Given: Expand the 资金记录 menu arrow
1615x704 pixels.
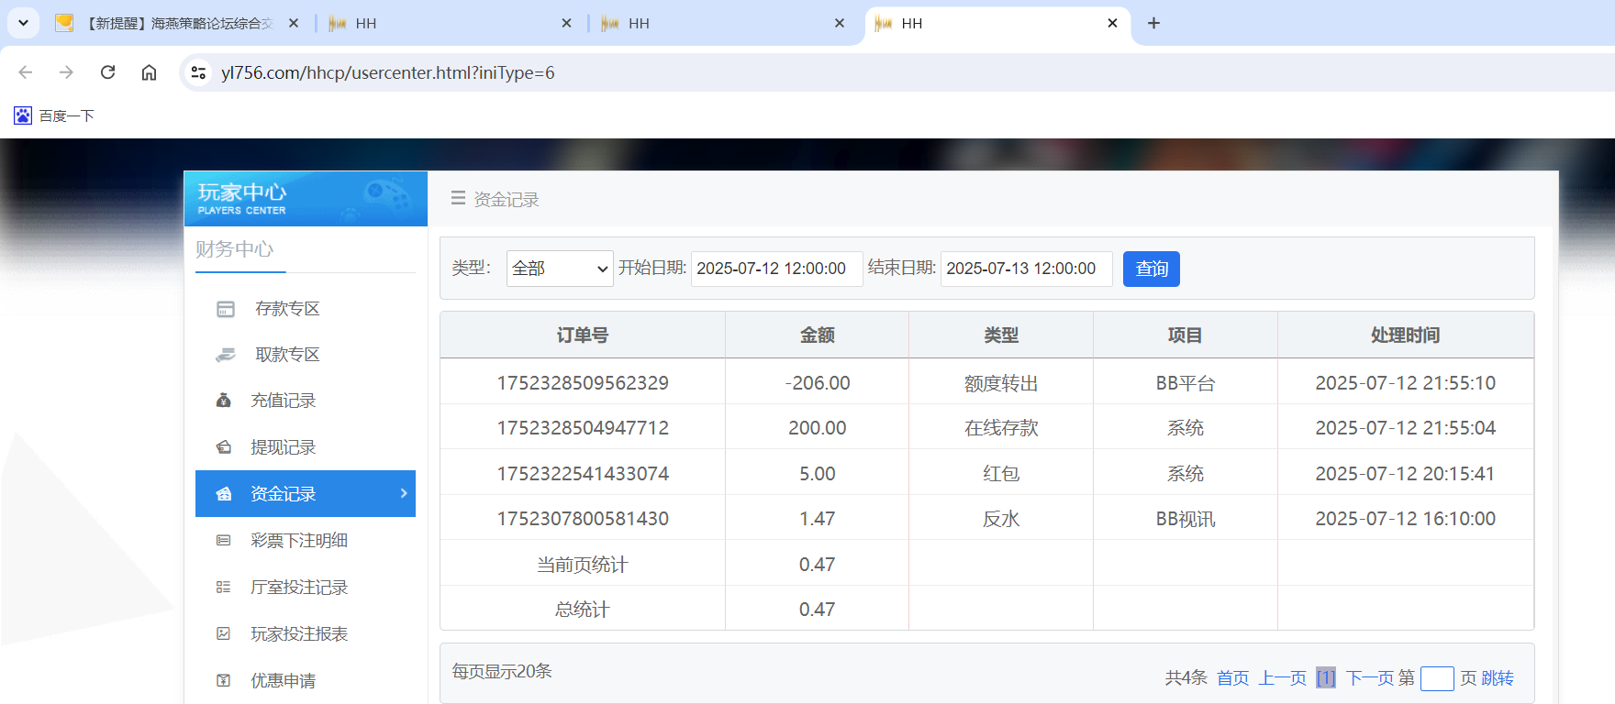Looking at the screenshot, I should click(x=404, y=494).
